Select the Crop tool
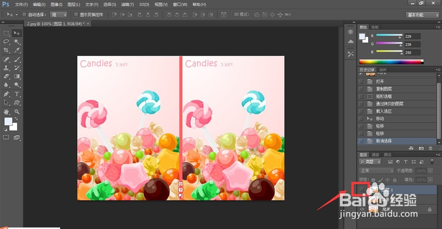 (6, 50)
